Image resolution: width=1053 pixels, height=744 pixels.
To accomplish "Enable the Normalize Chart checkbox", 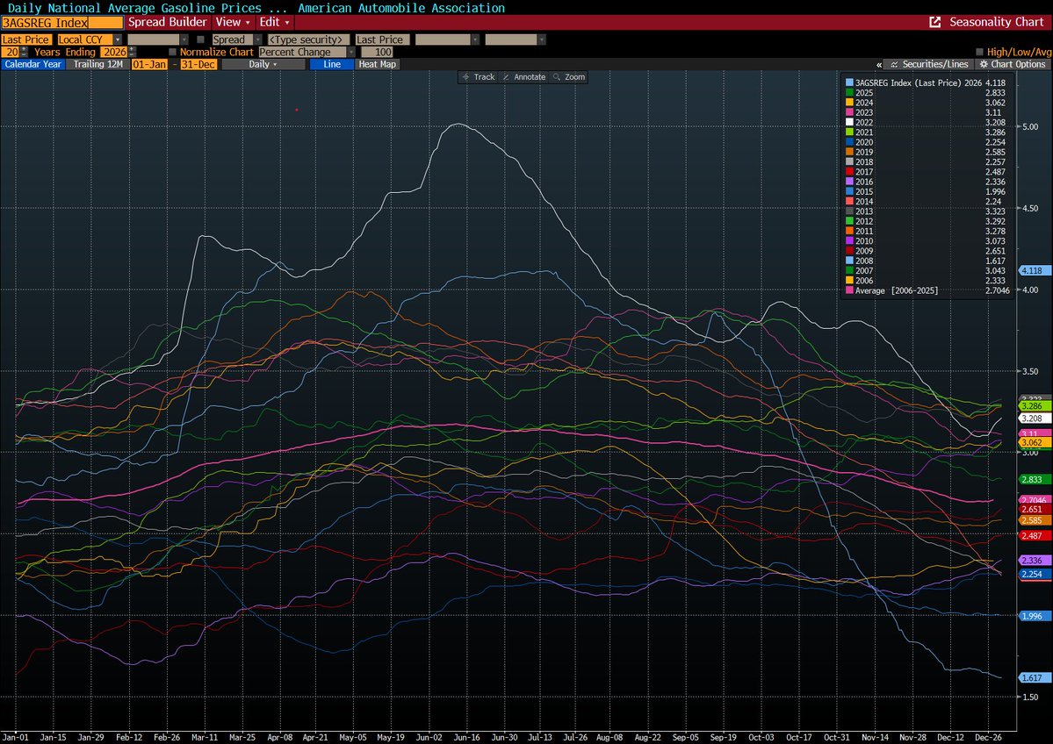I will click(173, 52).
